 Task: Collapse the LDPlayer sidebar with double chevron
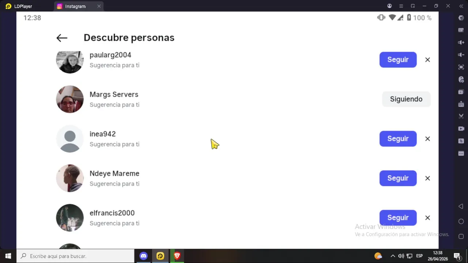click(461, 6)
